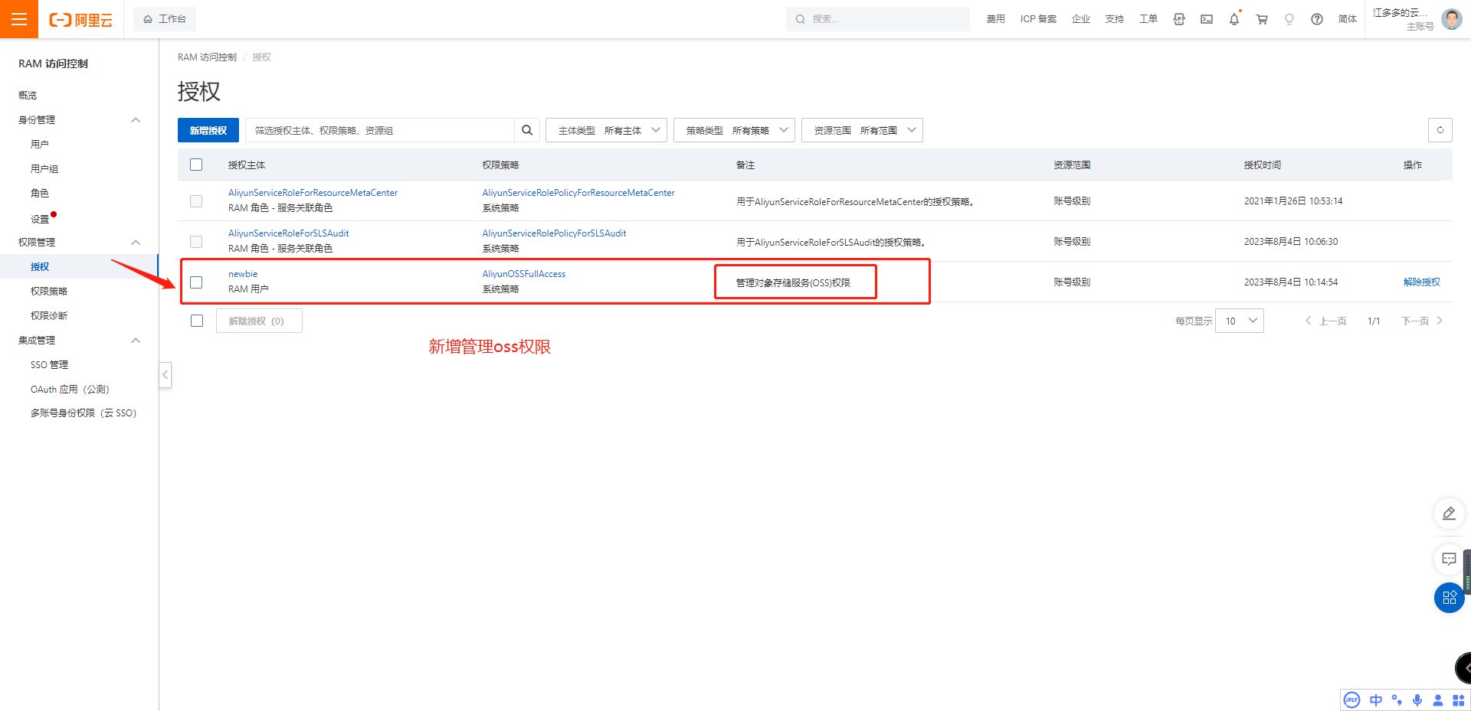Image resolution: width=1471 pixels, height=711 pixels.
Task: Open the 资源范围 filter dropdown
Action: click(862, 130)
